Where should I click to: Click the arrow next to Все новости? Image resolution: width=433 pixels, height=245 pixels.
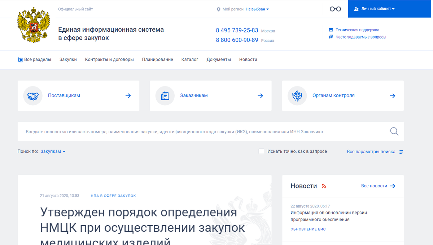[x=393, y=186]
